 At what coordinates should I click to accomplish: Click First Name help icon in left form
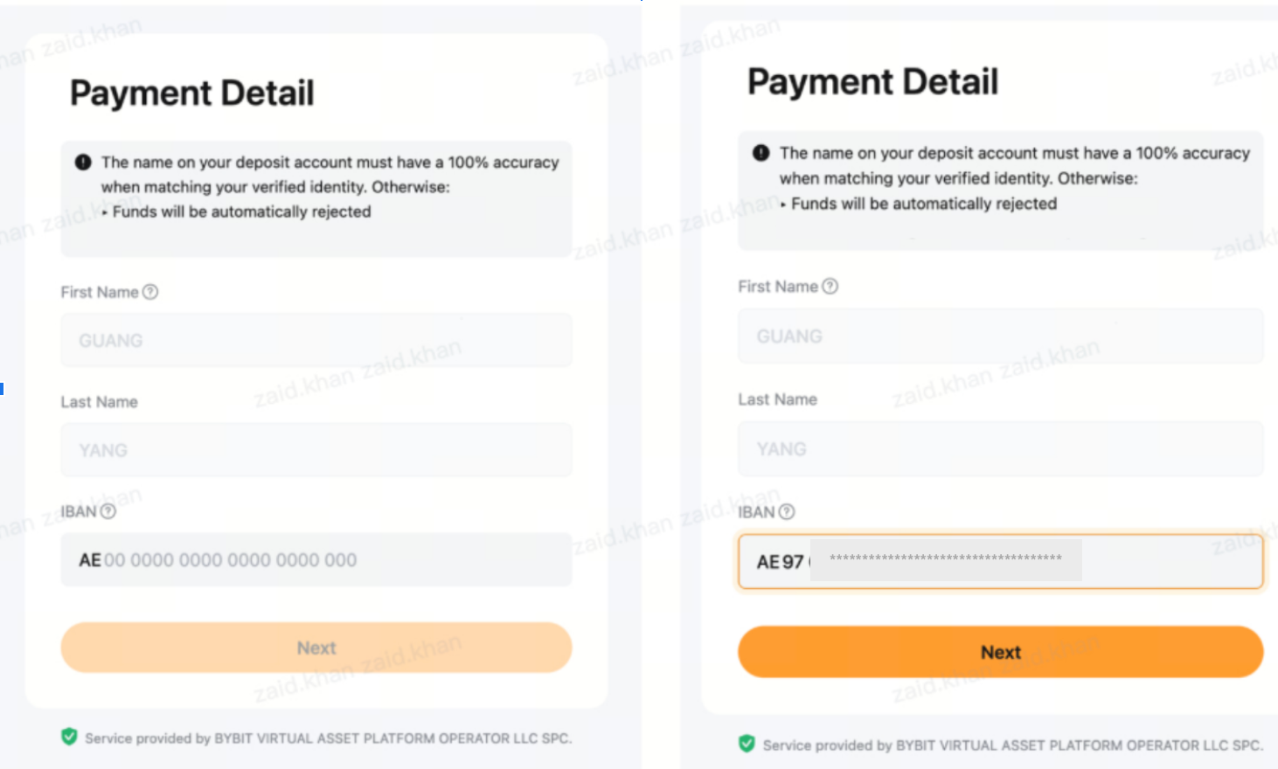click(x=150, y=292)
